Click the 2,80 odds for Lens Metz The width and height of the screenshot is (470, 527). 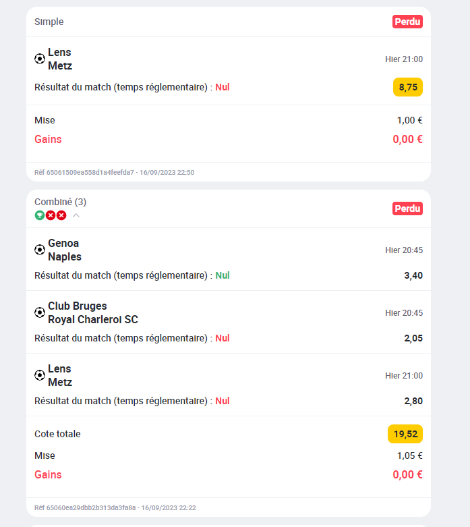pos(413,401)
